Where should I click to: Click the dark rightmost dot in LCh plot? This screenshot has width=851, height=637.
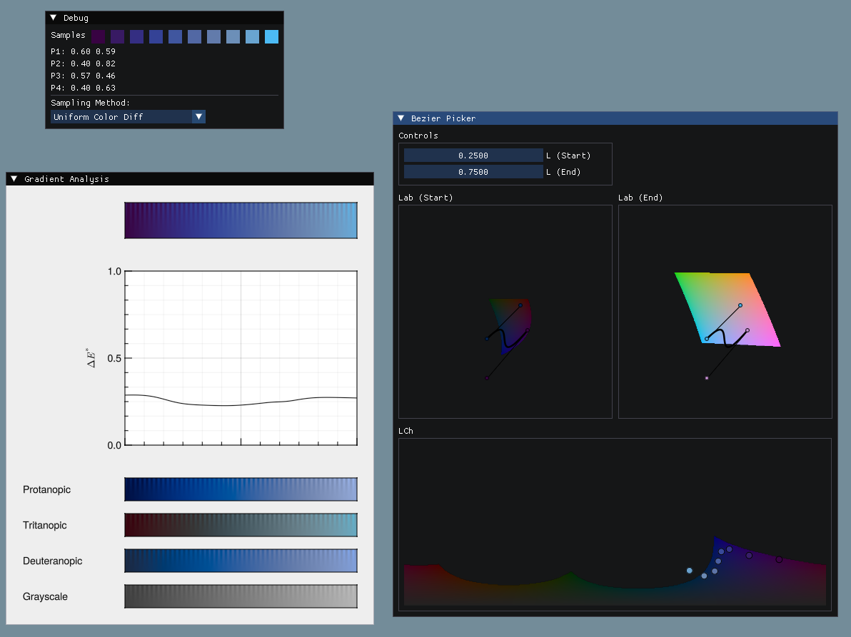tap(779, 559)
